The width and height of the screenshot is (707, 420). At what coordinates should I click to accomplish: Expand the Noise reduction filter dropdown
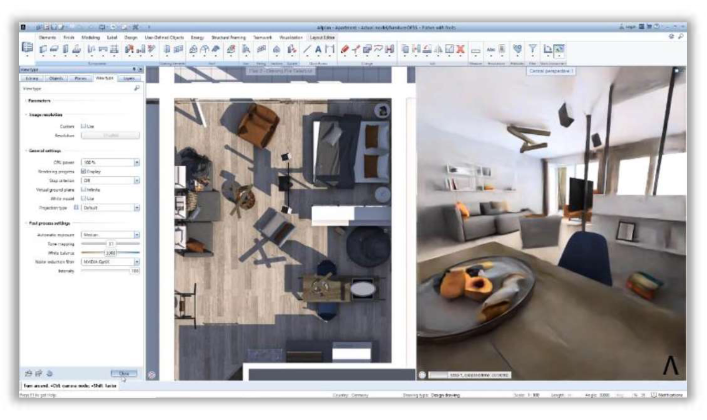137,262
